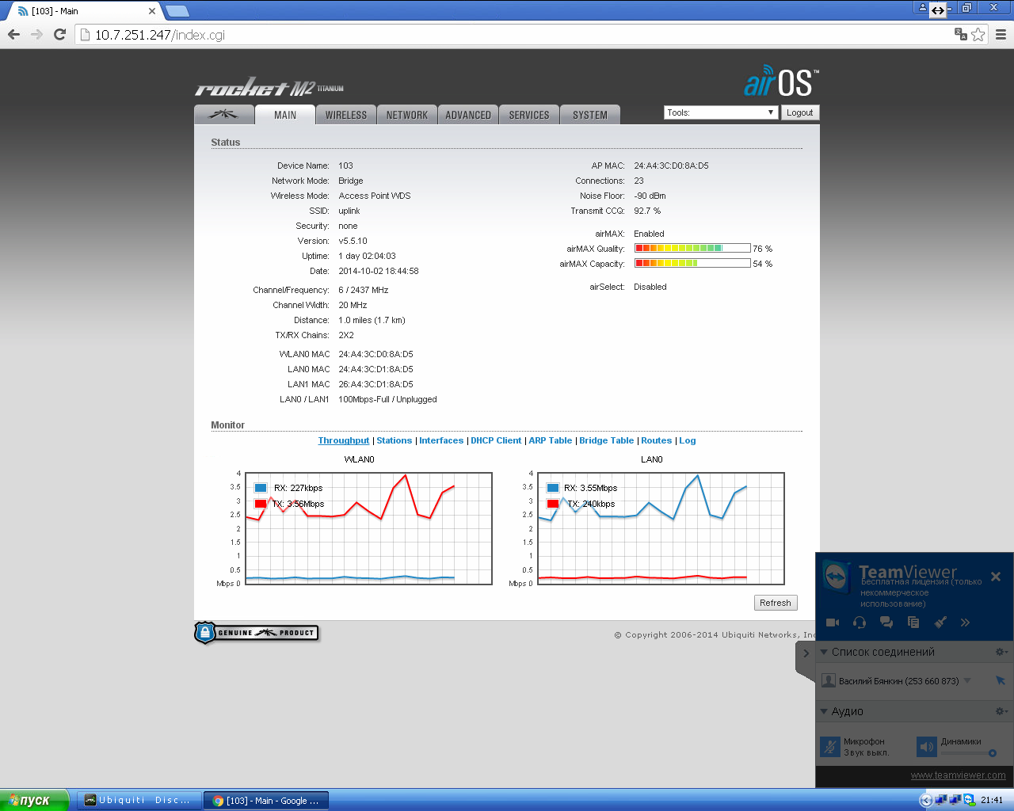The height and width of the screenshot is (811, 1014).
Task: Click the Василий Бянкин avatar icon
Action: pos(829,680)
